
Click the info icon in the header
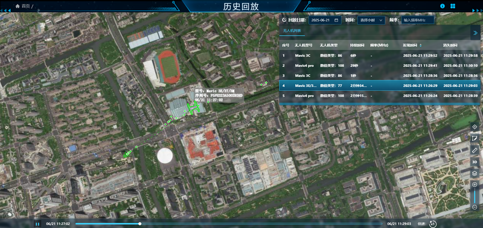(443, 6)
